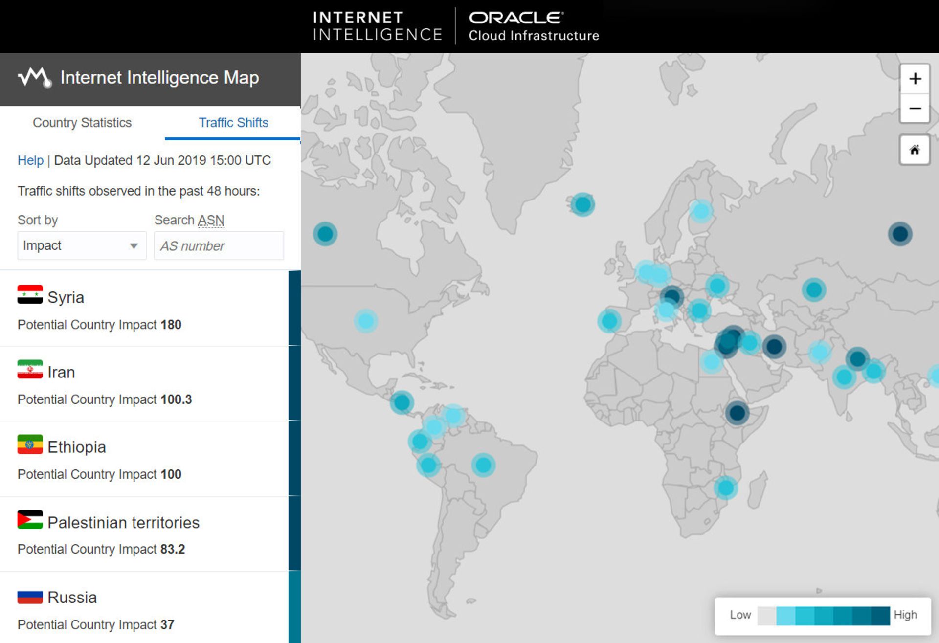Click the AS number search field

(x=219, y=246)
